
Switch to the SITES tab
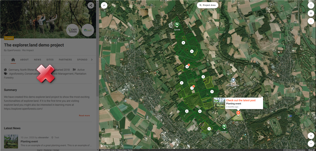(50, 60)
